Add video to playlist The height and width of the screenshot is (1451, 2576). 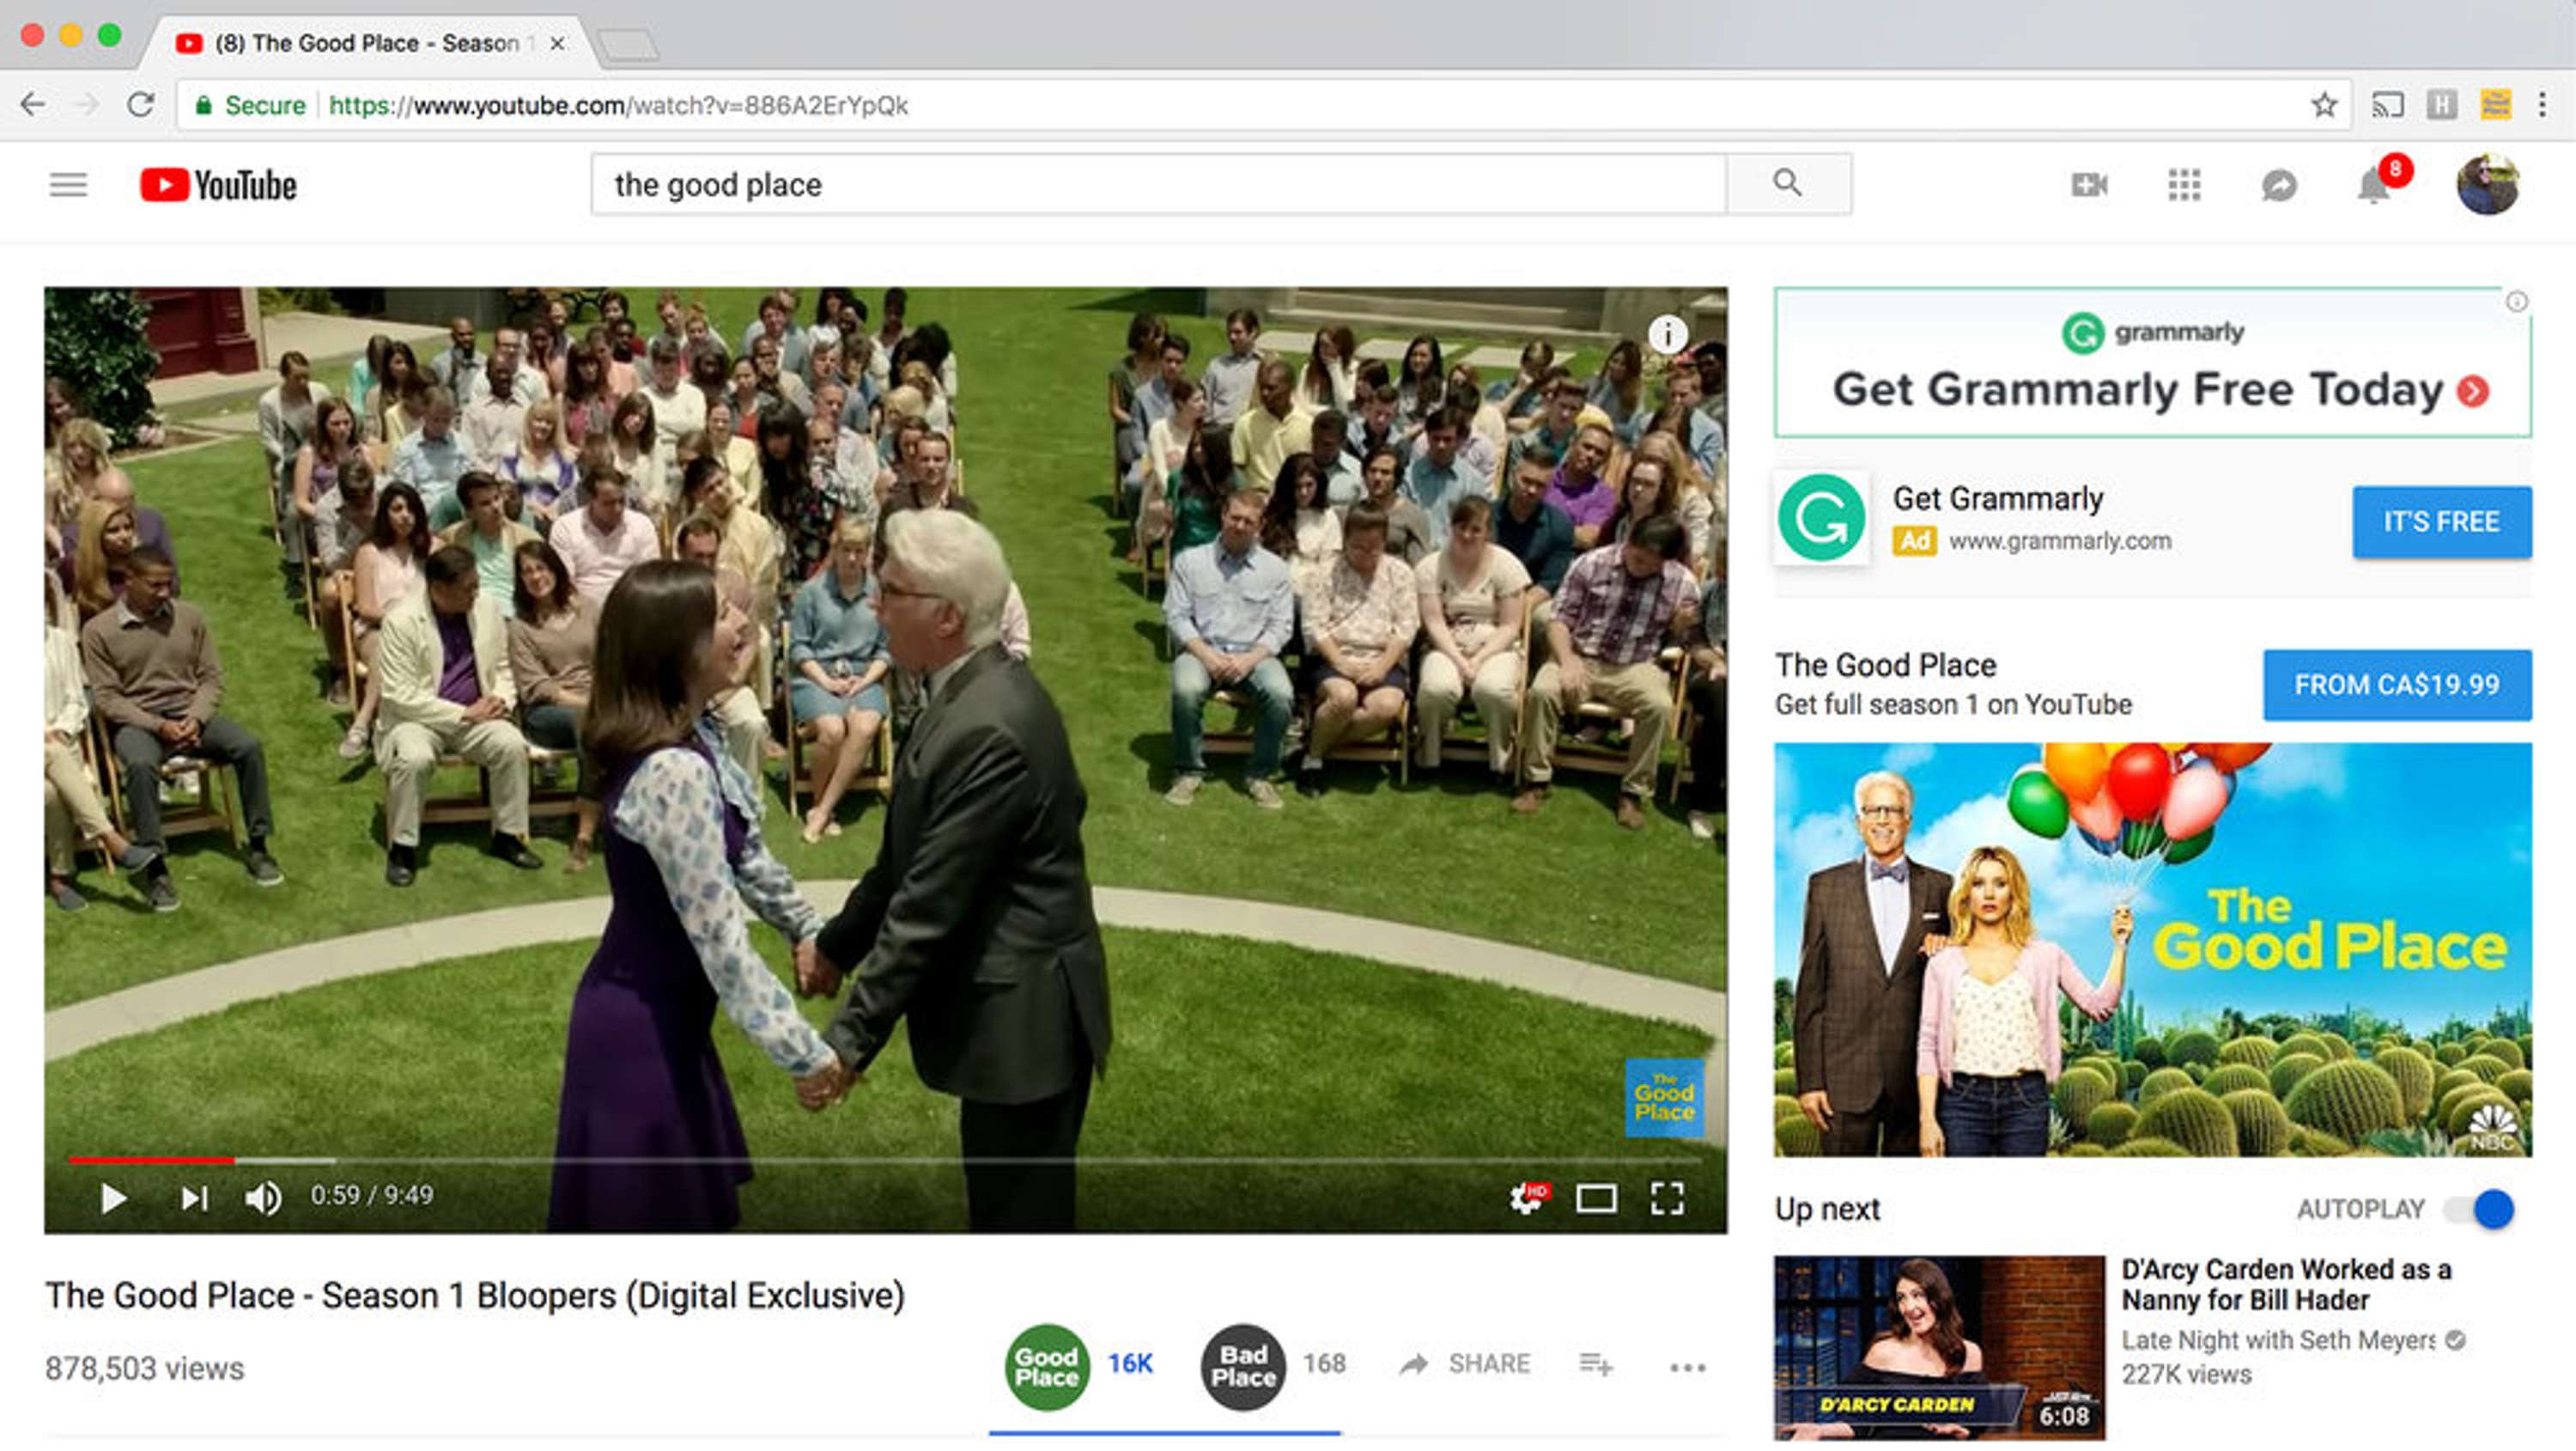[1596, 1364]
